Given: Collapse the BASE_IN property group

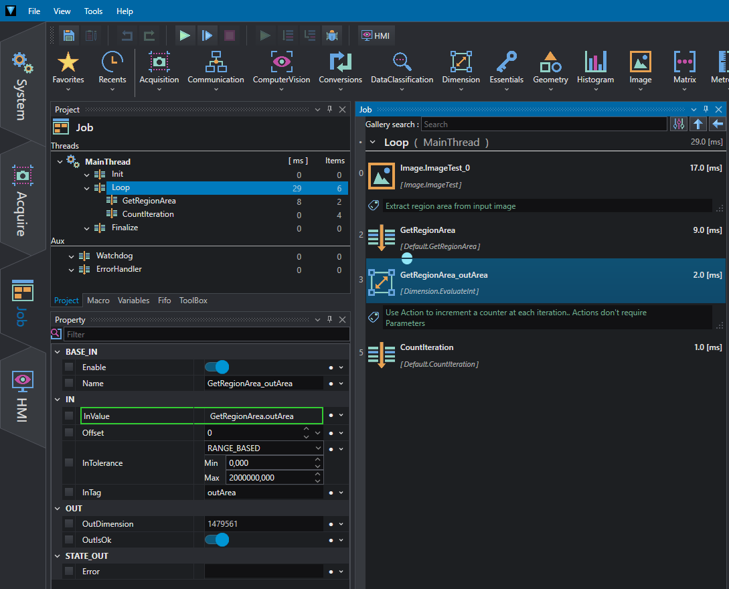Looking at the screenshot, I should pos(57,352).
